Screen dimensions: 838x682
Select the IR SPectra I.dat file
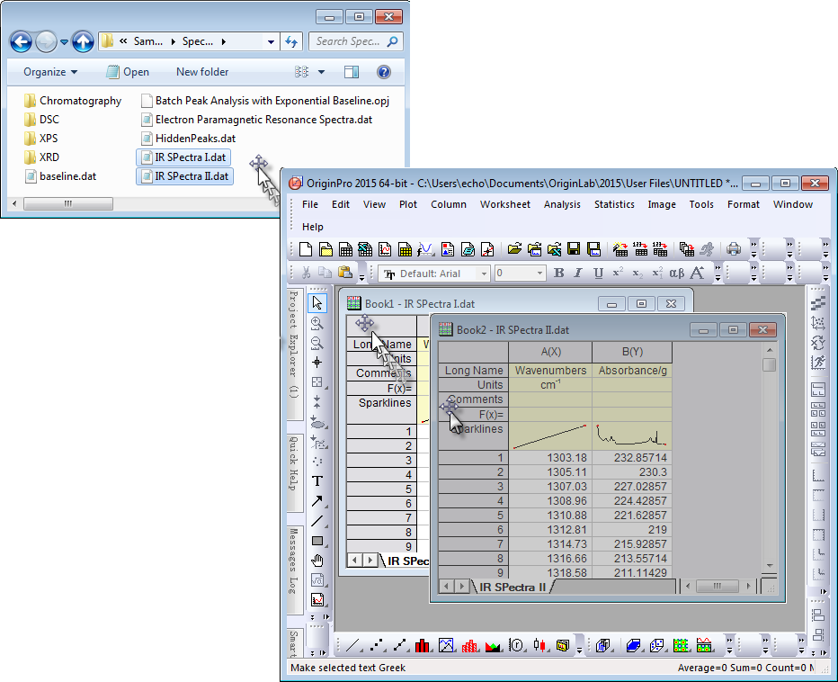(183, 157)
